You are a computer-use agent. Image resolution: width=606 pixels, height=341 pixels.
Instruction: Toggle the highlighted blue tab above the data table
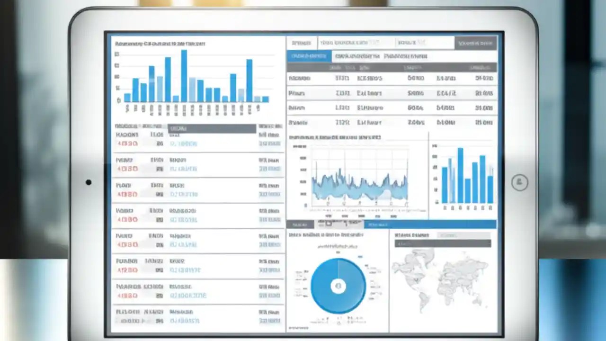coord(310,55)
